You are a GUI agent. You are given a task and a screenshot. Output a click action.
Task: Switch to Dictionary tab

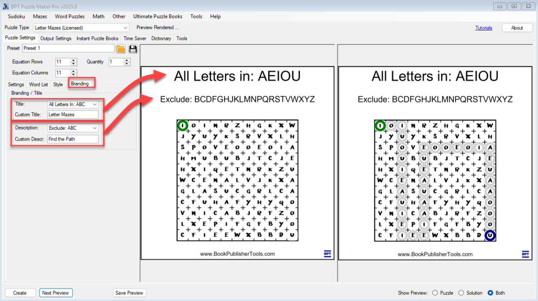coord(161,39)
